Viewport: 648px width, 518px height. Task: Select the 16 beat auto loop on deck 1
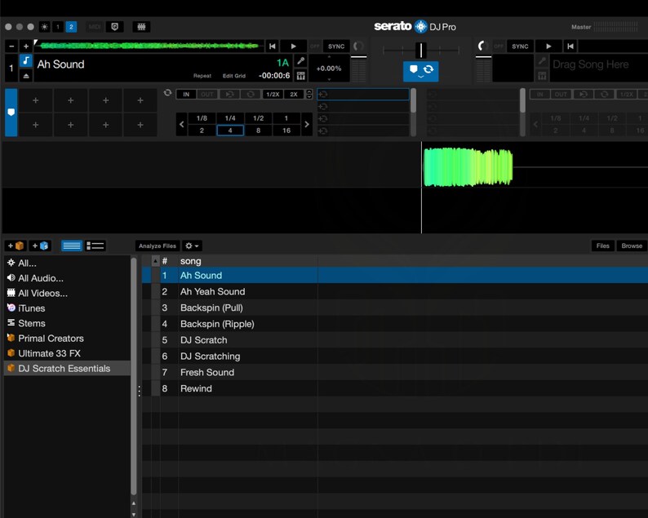[x=286, y=131]
